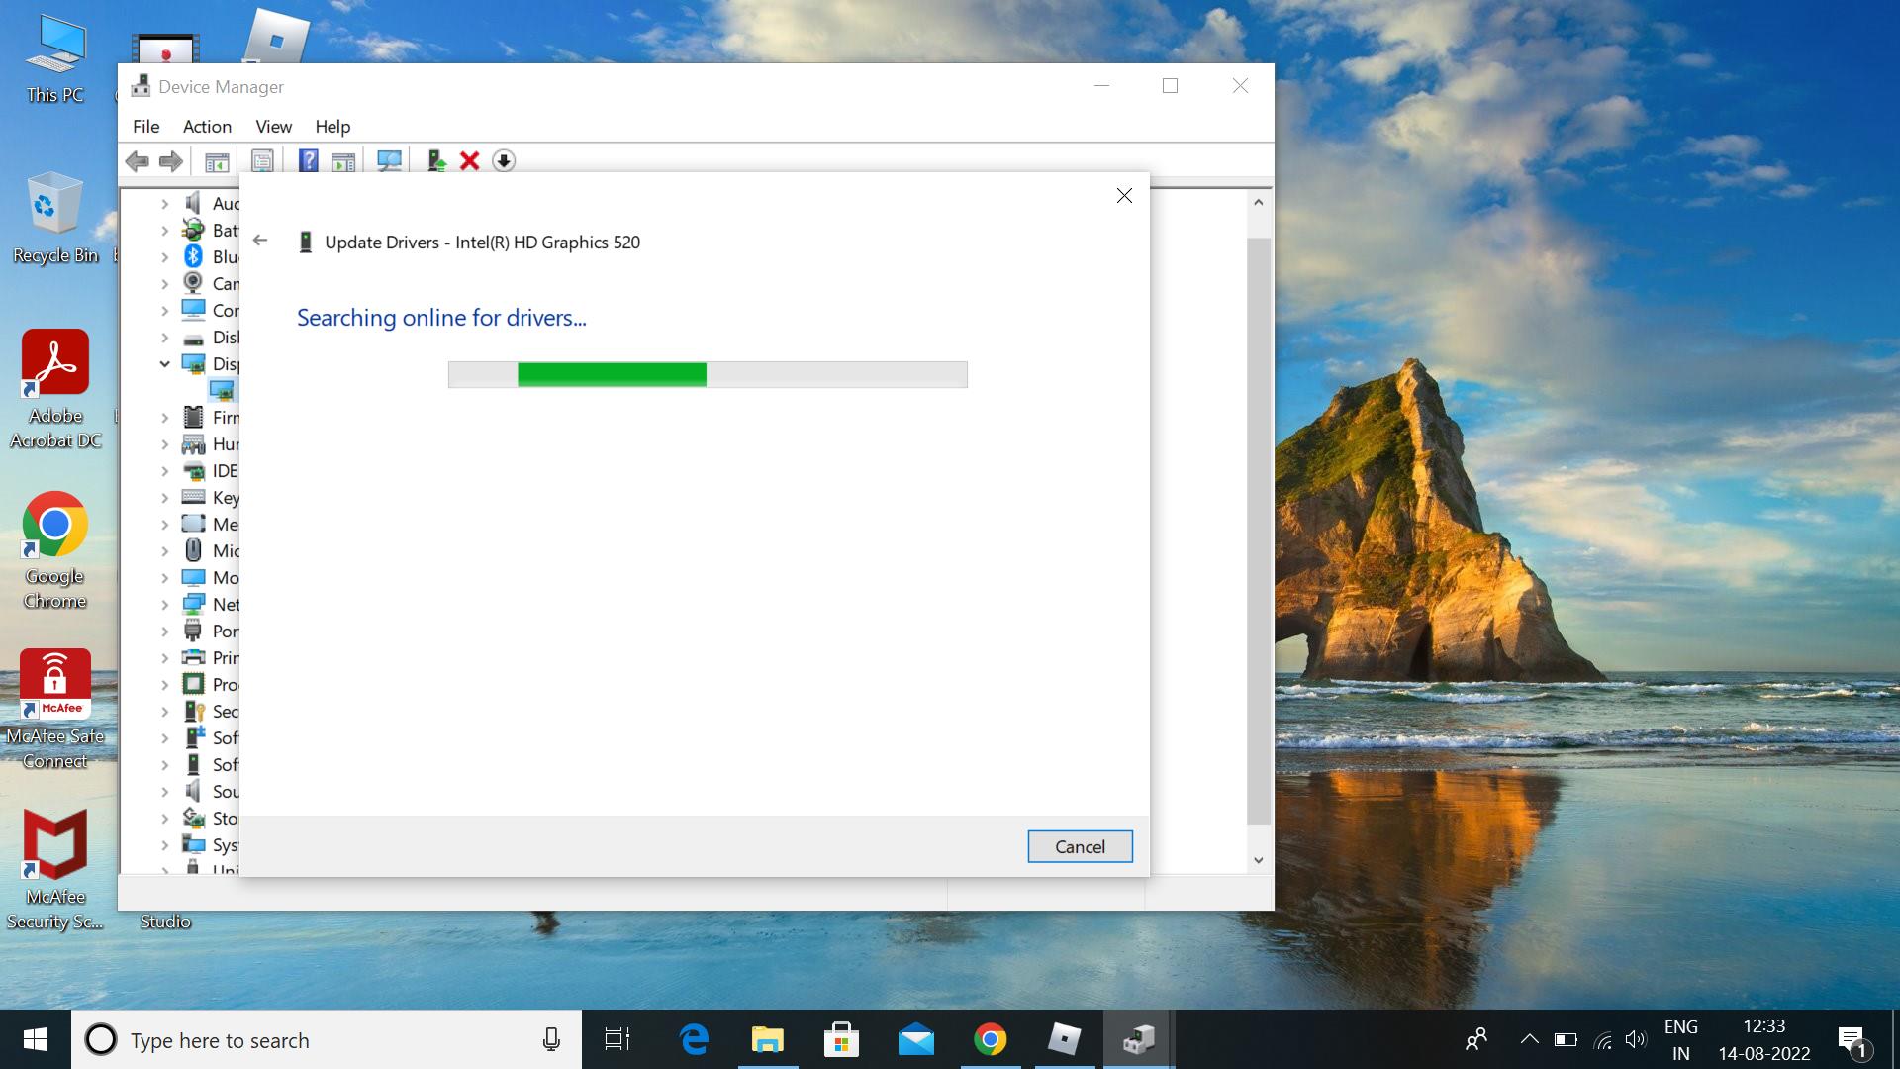
Task: Click Scan for hardware changes toolbar icon
Action: 390,161
